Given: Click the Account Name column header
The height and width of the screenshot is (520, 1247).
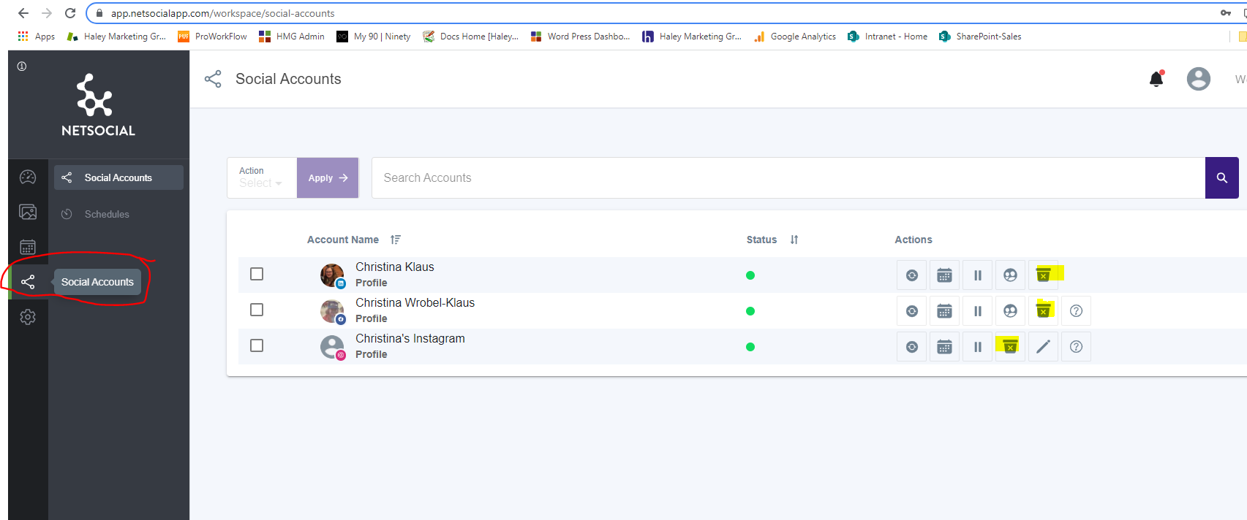Looking at the screenshot, I should click(x=343, y=240).
